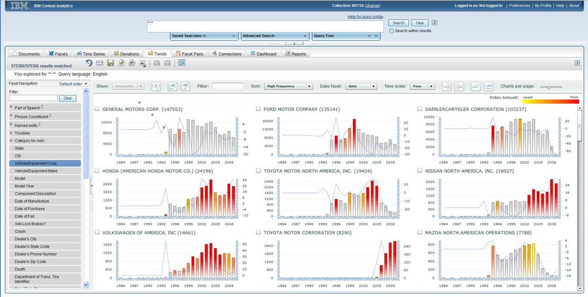Switch to the Deviations tab
Viewport: 588px width, 297px height.
127,53
